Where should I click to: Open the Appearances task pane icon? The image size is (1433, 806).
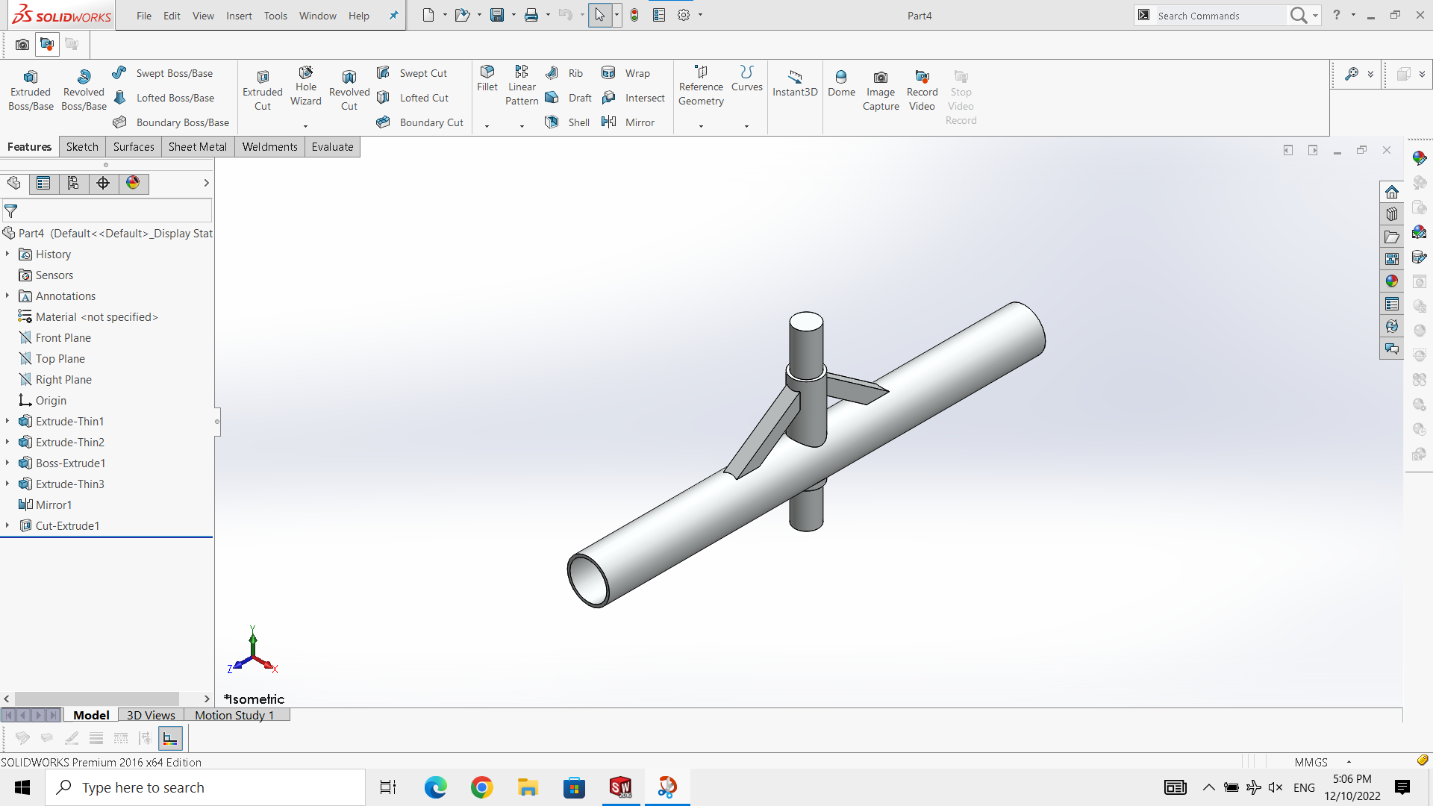(x=1392, y=281)
